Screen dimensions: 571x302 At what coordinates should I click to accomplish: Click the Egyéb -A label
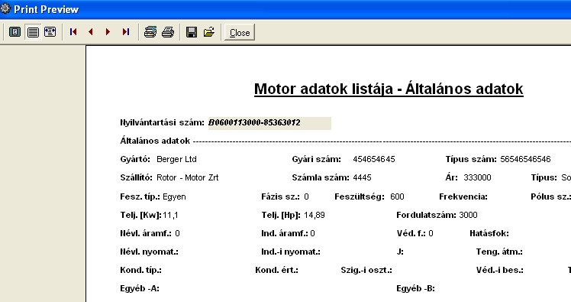tap(140, 288)
